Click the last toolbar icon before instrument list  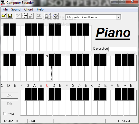[56, 16]
